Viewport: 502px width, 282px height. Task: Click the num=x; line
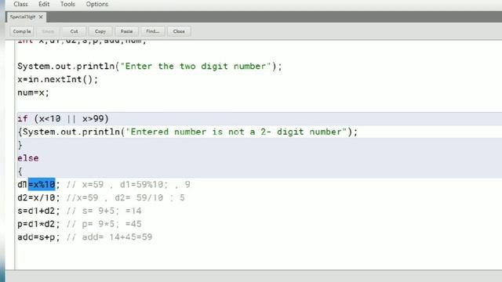coord(33,92)
